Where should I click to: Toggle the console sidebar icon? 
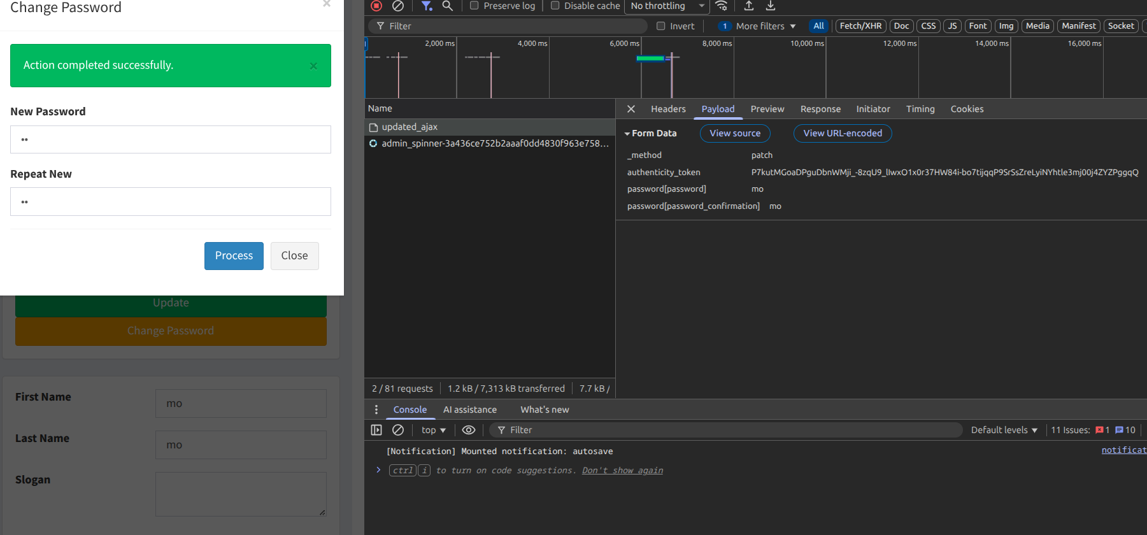click(376, 430)
